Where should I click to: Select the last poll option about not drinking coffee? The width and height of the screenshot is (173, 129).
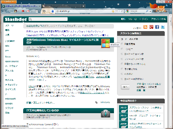point(122,79)
